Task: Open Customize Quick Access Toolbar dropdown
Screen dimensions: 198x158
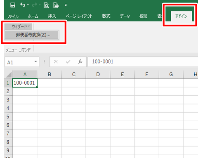Action: 66,5
